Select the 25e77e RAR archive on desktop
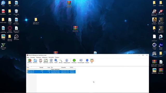166x93 pixels. 161,71
